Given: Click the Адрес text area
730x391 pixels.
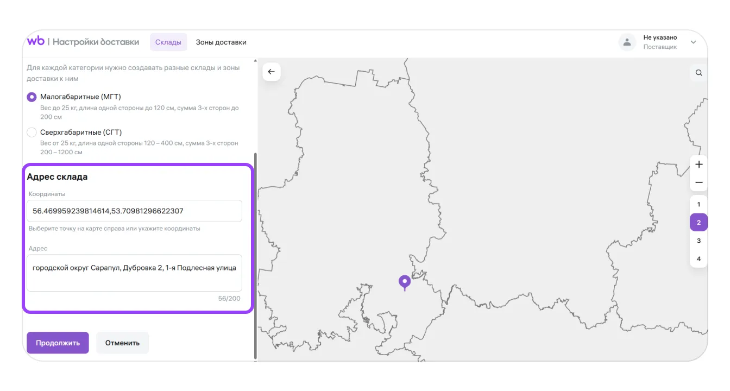Looking at the screenshot, I should tap(134, 273).
